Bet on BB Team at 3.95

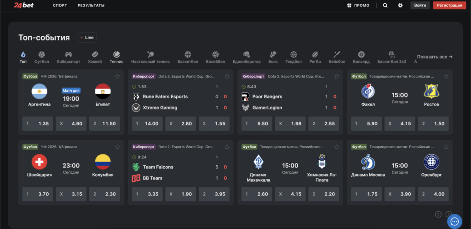click(x=214, y=194)
